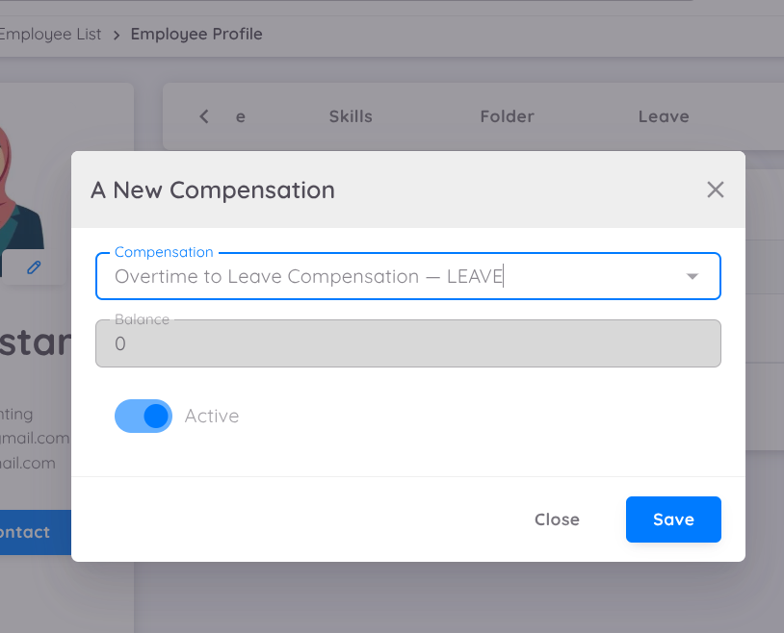Switch to the Skills tab
The width and height of the screenshot is (784, 633).
coord(350,115)
